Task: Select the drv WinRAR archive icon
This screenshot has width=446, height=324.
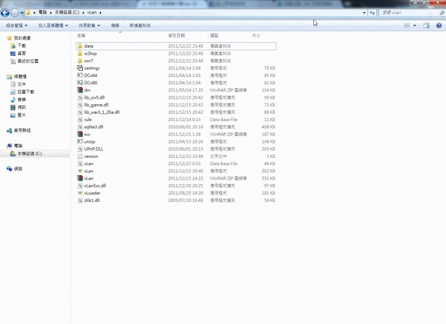Action: point(80,90)
